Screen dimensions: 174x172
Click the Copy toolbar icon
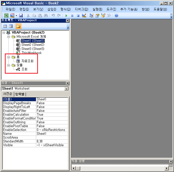(x=34, y=16)
